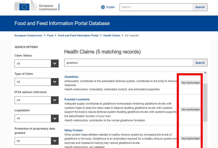This screenshot has height=148, width=218.
Task: Open the Glutathion claim record
Action: (x=71, y=77)
